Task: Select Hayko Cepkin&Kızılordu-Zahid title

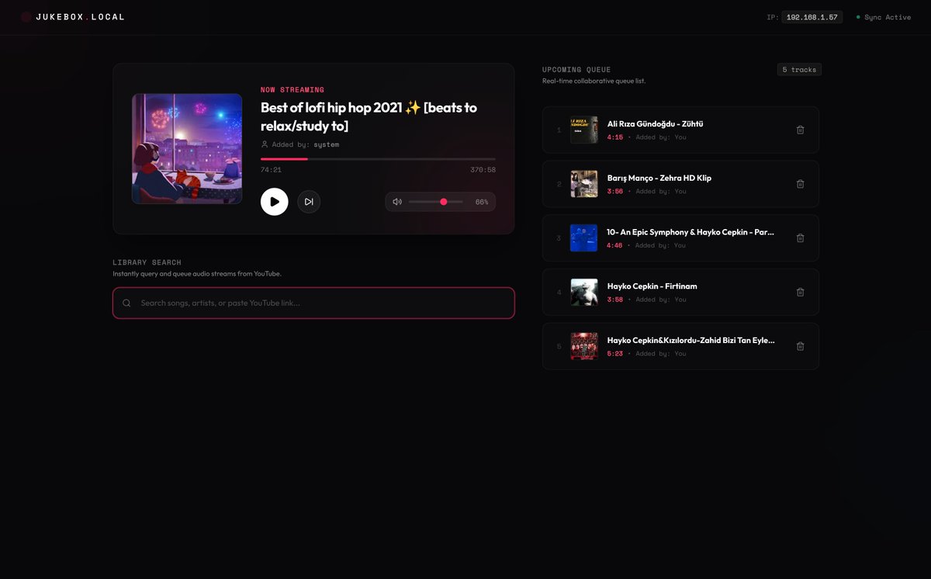Action: pyautogui.click(x=690, y=341)
